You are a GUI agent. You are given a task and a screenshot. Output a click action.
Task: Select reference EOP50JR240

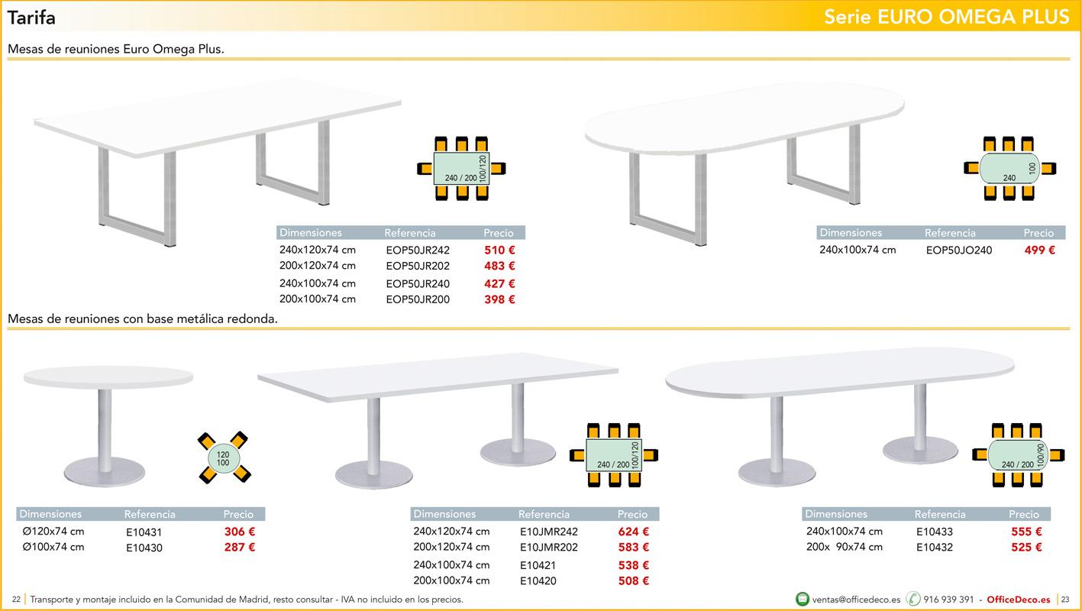[x=418, y=284]
